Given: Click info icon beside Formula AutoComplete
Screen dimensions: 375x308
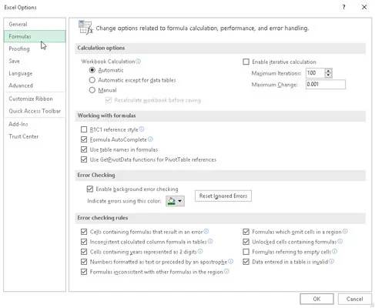Looking at the screenshot, I should click(150, 139).
